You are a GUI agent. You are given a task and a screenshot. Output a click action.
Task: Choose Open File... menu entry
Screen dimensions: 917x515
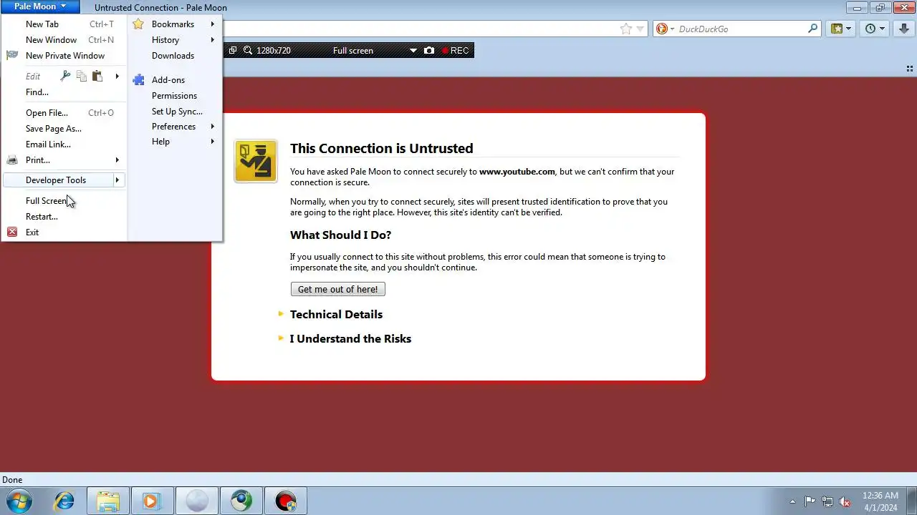click(64, 113)
